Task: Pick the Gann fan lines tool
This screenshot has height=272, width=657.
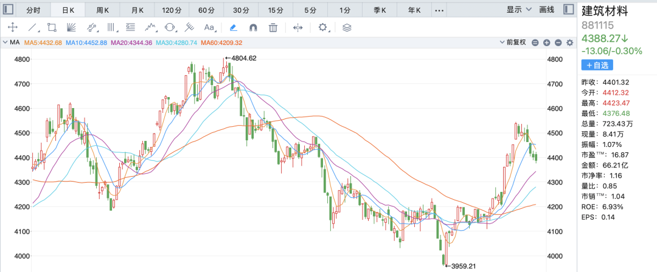Action: (x=71, y=27)
